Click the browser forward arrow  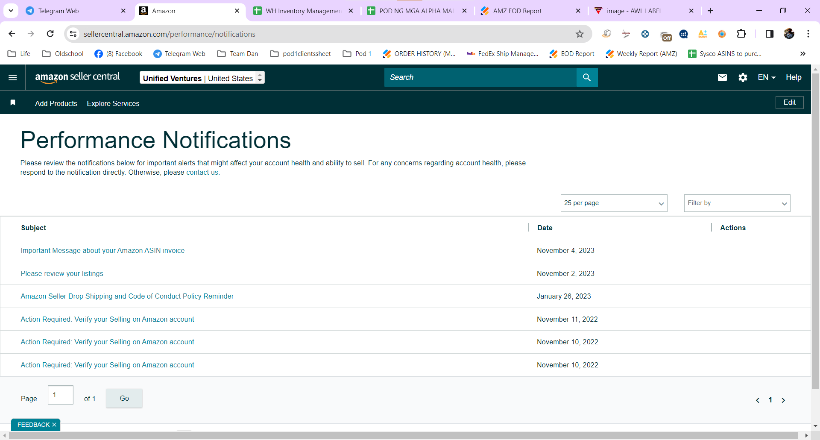point(31,34)
